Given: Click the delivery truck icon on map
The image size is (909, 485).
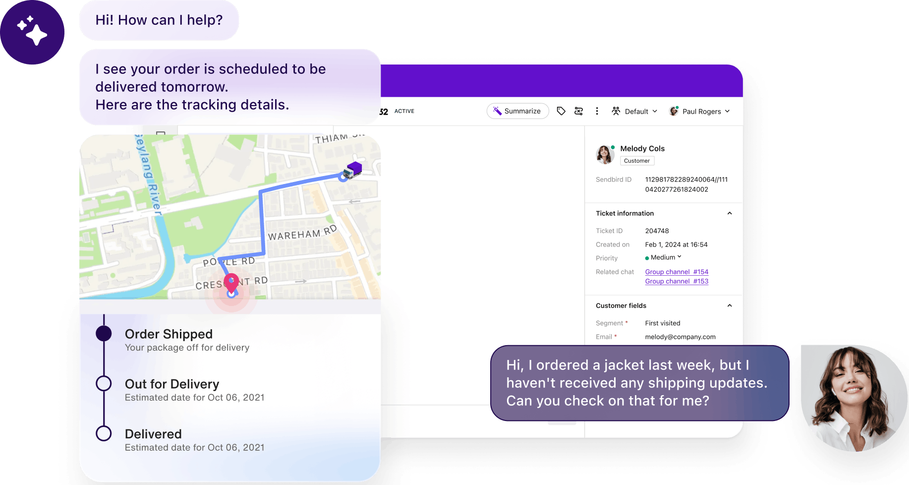Looking at the screenshot, I should (352, 170).
